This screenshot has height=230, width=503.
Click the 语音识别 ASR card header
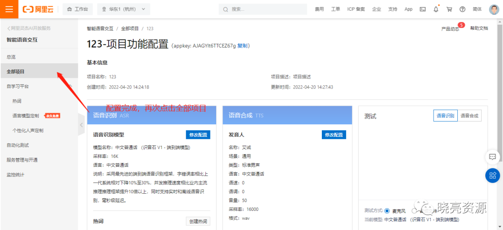pos(152,115)
